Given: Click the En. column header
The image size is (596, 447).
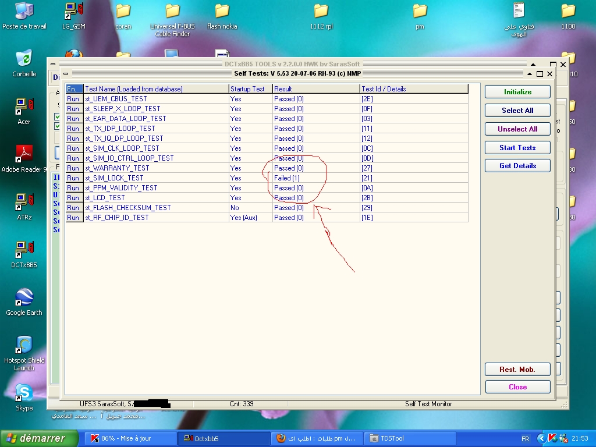Looking at the screenshot, I should [74, 89].
